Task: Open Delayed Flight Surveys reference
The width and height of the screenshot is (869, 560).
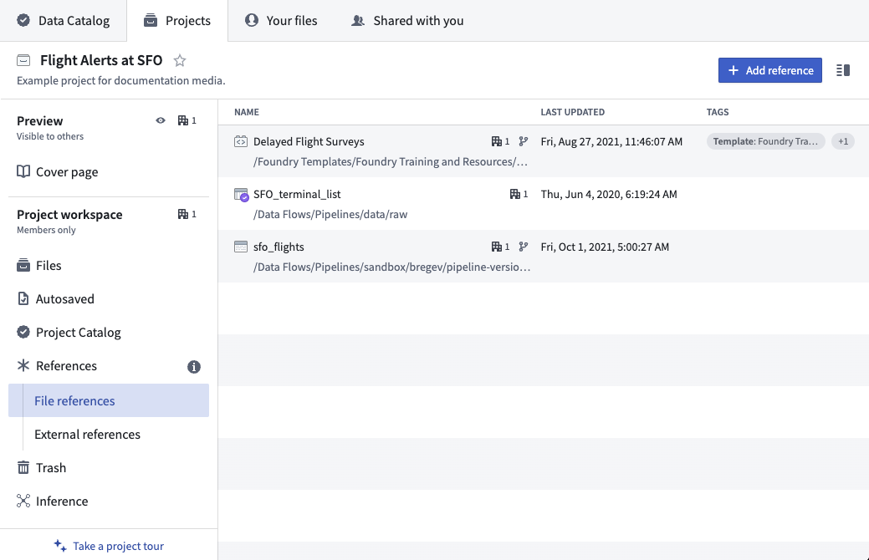Action: 309,141
